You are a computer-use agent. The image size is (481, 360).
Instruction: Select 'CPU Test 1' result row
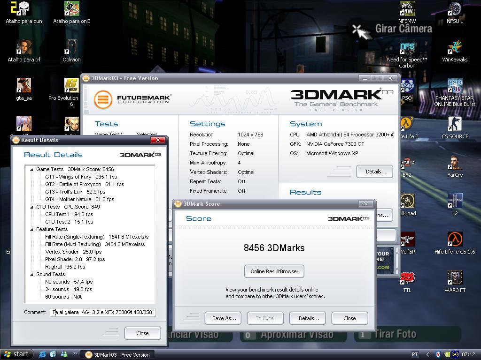(x=69, y=214)
